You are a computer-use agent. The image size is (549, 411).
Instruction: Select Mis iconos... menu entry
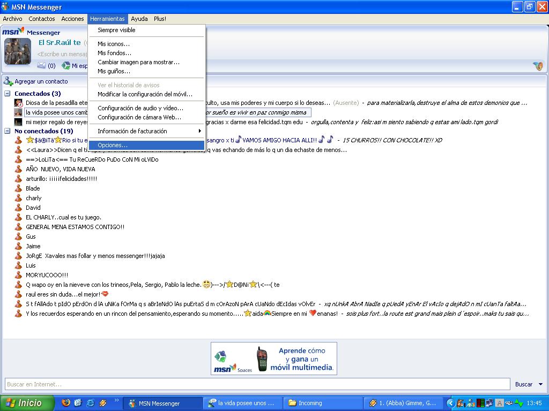point(146,44)
